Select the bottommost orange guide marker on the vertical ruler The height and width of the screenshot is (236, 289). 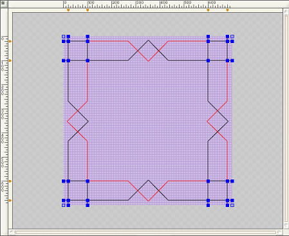point(10,201)
